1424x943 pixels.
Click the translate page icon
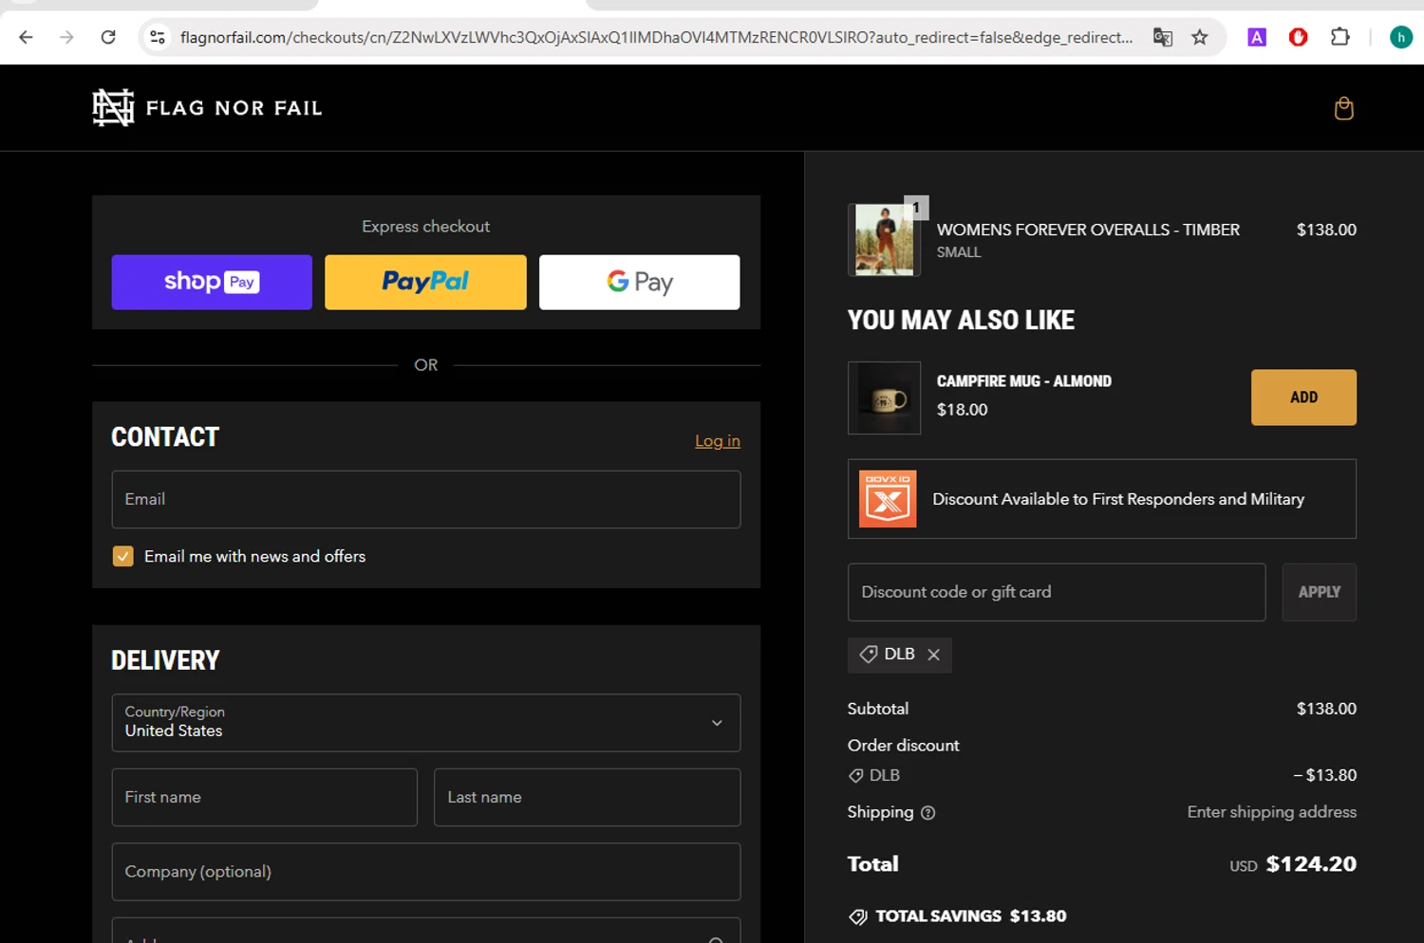[1162, 37]
